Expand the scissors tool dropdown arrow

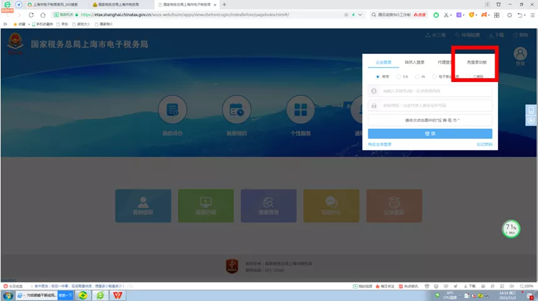(x=451, y=15)
